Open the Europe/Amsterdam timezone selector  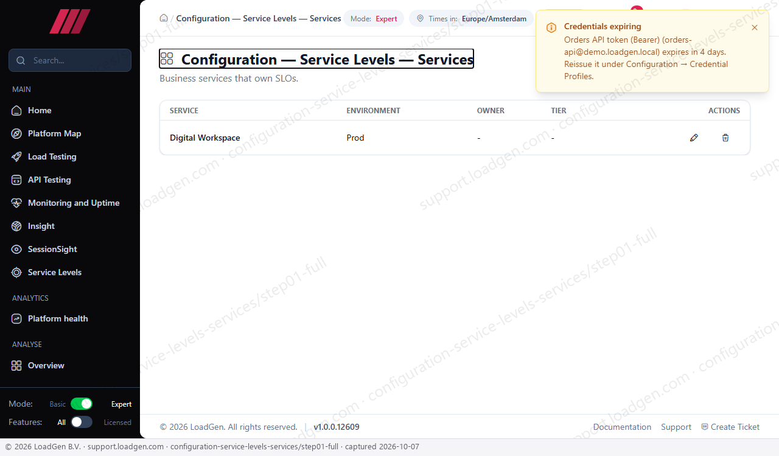[471, 18]
